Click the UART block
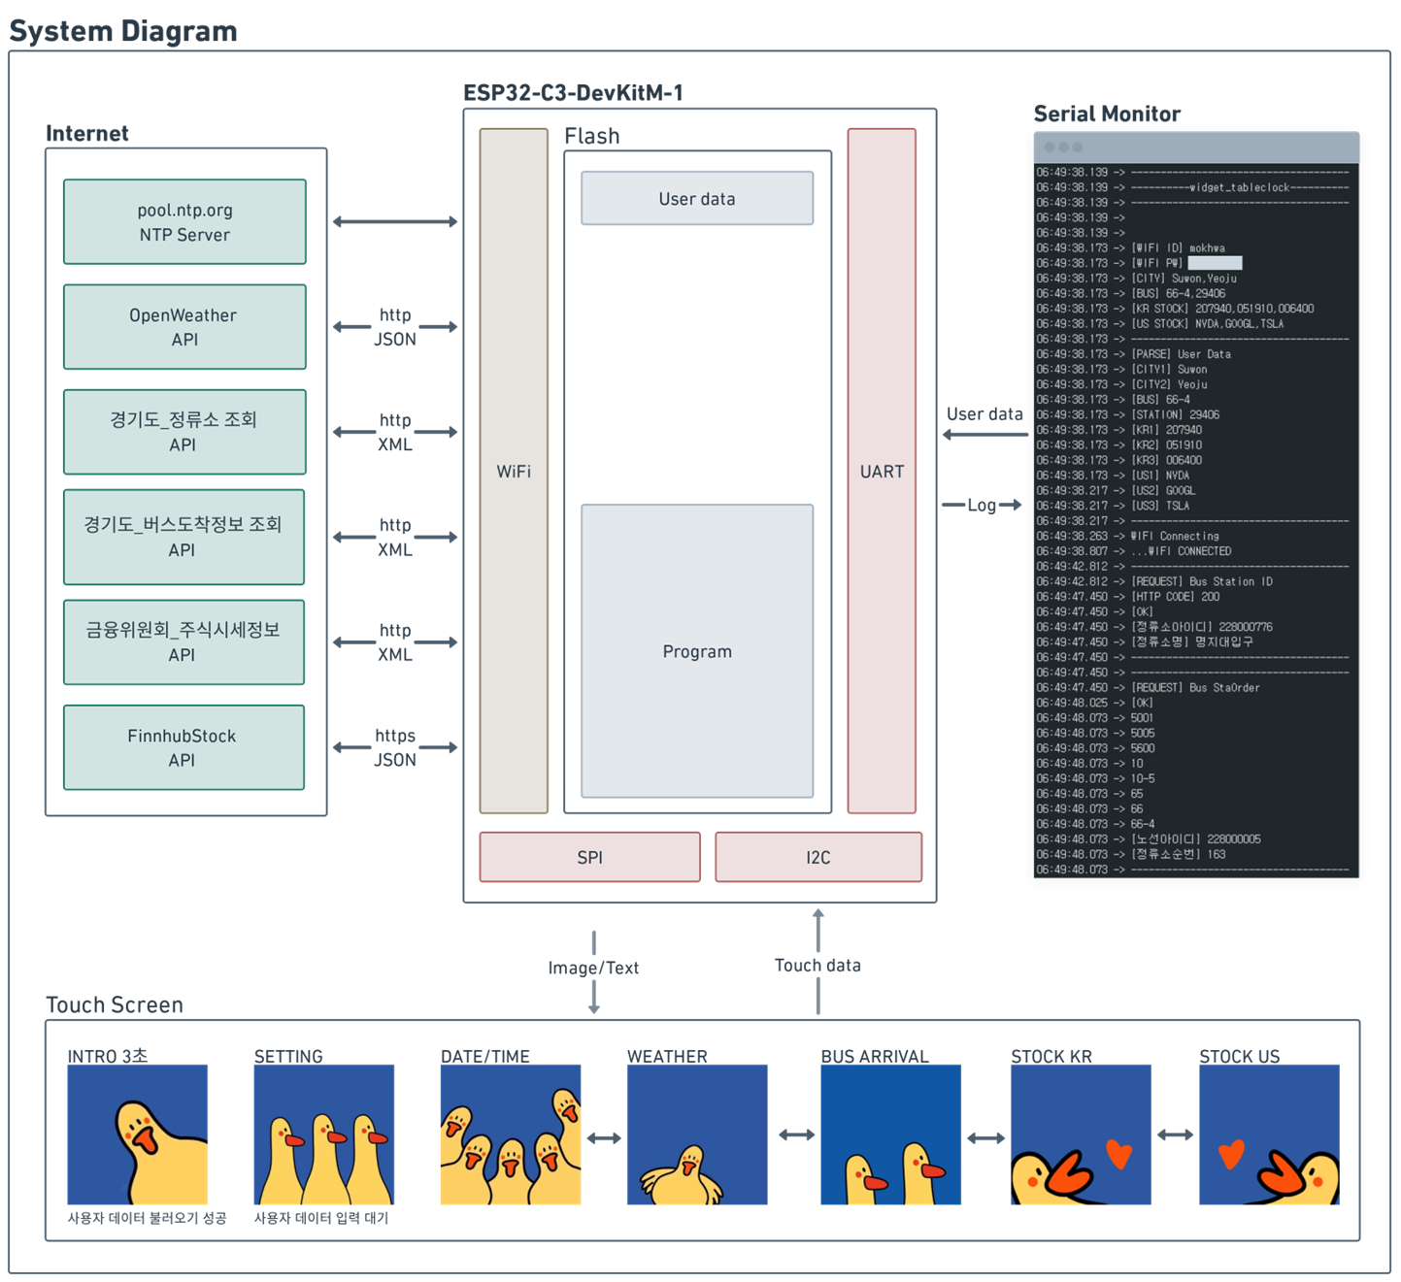This screenshot has width=1401, height=1282. pos(882,471)
